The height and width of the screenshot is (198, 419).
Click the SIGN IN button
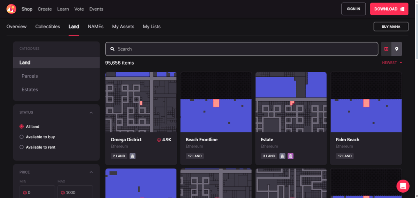point(354,9)
